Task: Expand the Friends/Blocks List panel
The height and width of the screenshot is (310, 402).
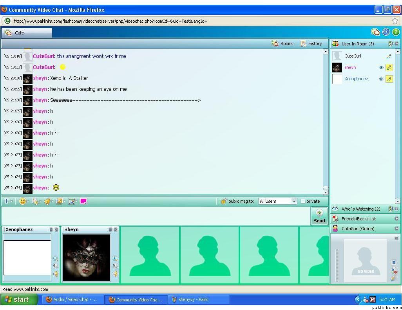Action: [397, 219]
